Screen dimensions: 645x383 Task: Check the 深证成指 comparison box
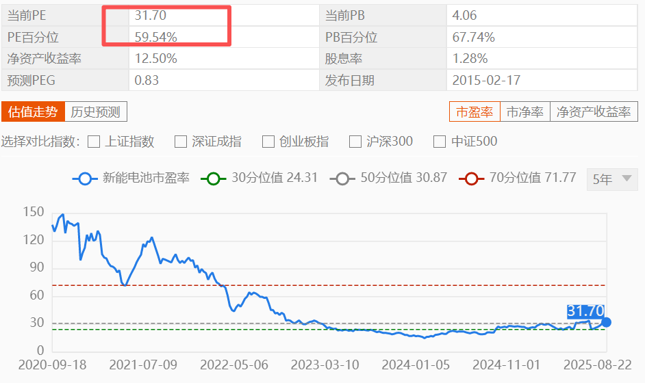click(181, 142)
